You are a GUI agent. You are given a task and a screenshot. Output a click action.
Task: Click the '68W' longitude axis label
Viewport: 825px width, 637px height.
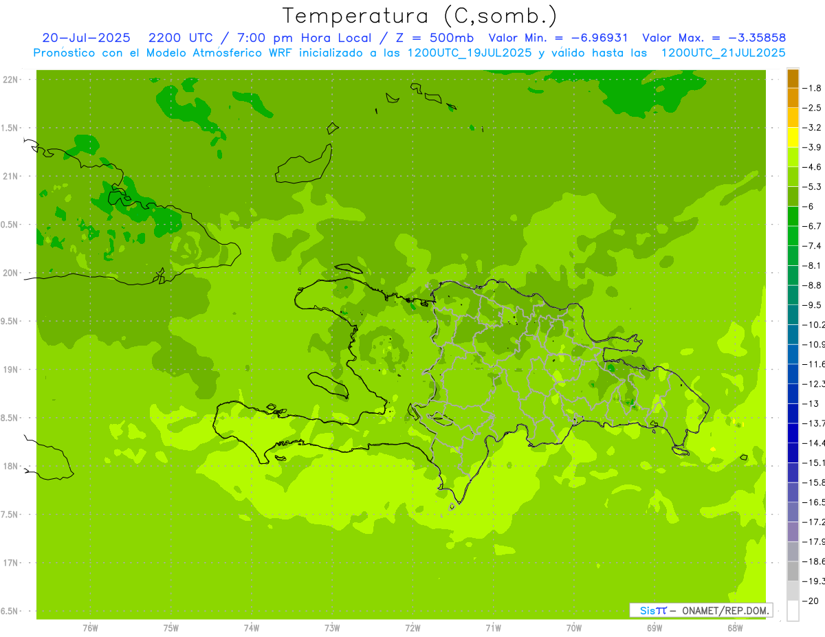735,627
